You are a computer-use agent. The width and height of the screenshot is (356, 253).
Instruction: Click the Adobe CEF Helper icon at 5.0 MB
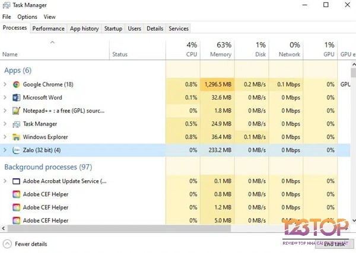16,220
